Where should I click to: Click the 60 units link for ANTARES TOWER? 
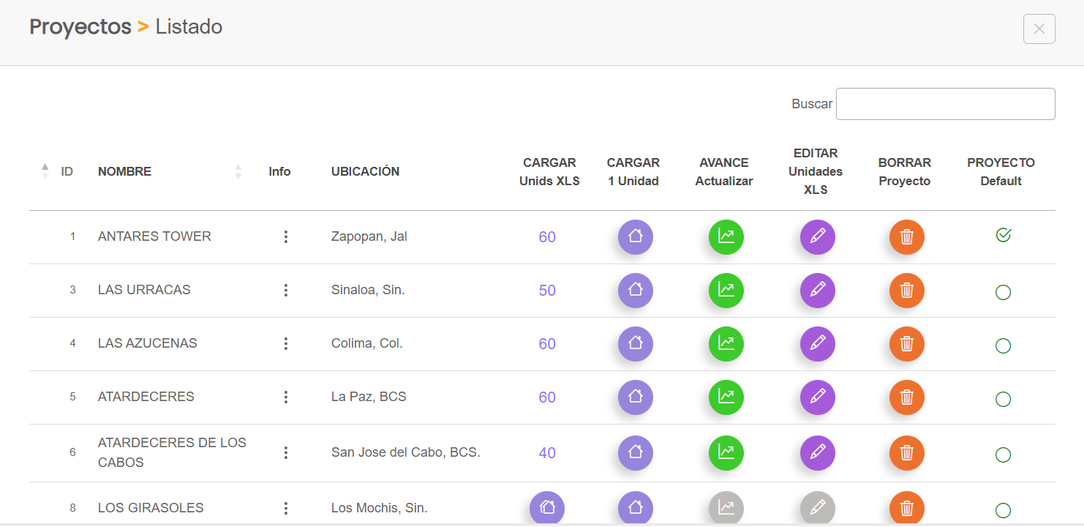click(x=547, y=237)
